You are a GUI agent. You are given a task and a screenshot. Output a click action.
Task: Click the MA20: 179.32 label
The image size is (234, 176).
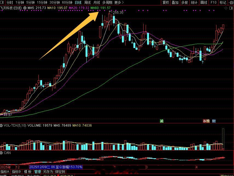(79, 8)
